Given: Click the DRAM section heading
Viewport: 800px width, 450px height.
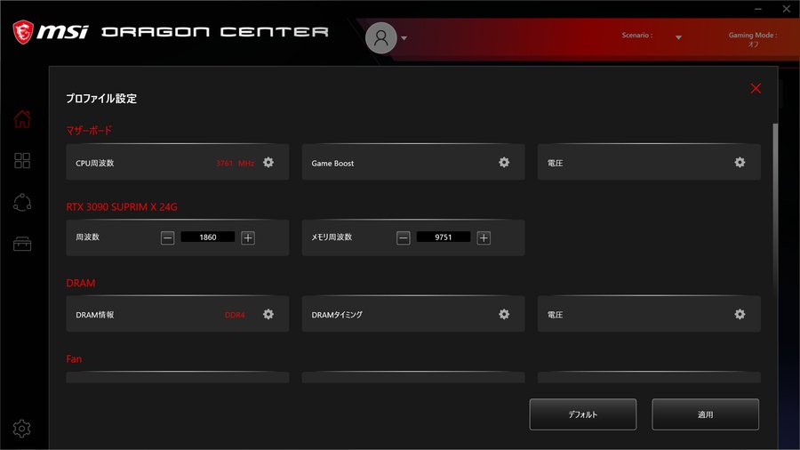Looking at the screenshot, I should point(81,283).
